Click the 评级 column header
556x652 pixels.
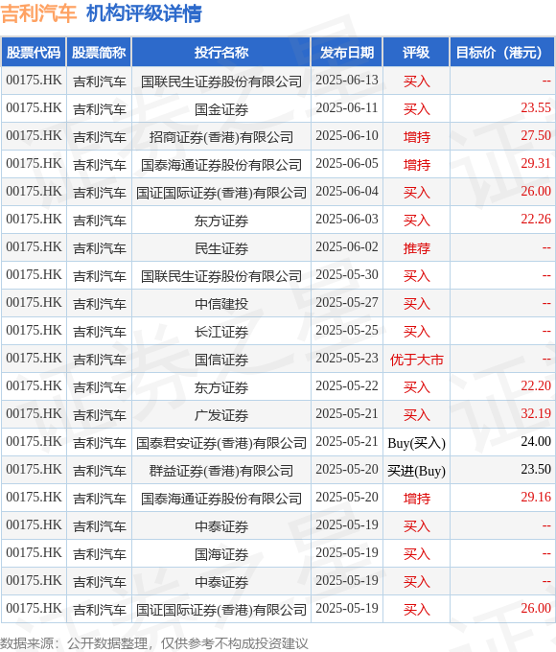pyautogui.click(x=416, y=53)
